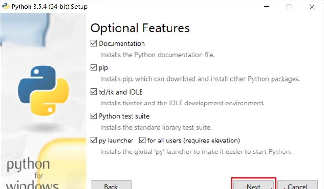Uncheck the for all users checkbox
This screenshot has height=189, width=324.
click(142, 141)
